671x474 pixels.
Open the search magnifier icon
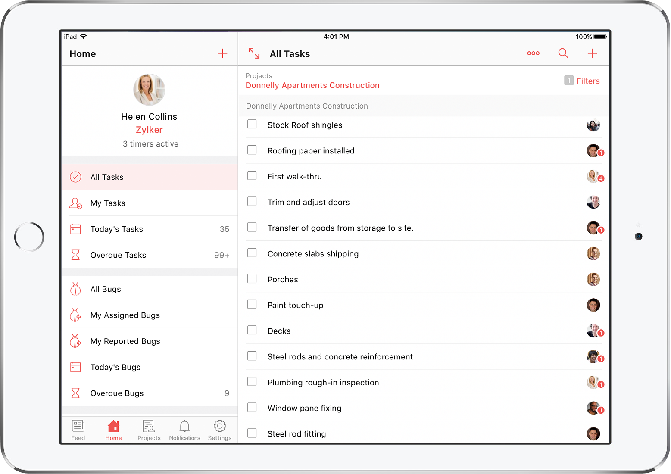(x=563, y=53)
